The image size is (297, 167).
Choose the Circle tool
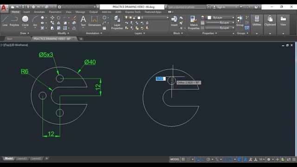pyautogui.click(x=25, y=21)
